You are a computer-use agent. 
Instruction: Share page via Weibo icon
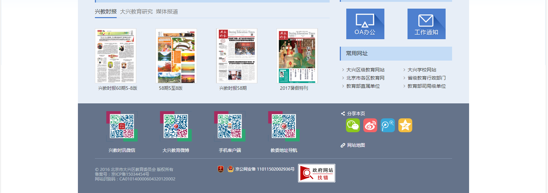[x=370, y=125]
